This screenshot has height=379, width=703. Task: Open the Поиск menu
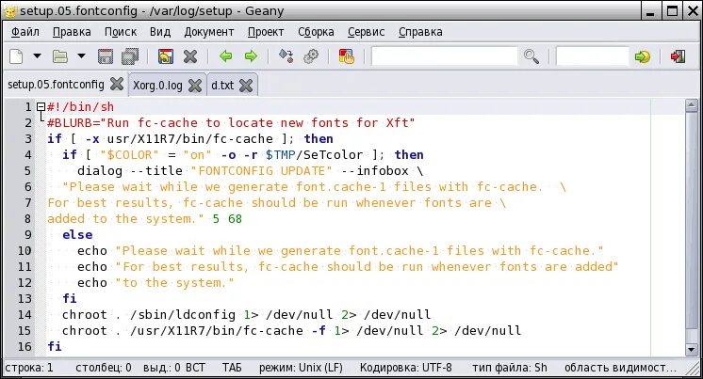click(121, 32)
